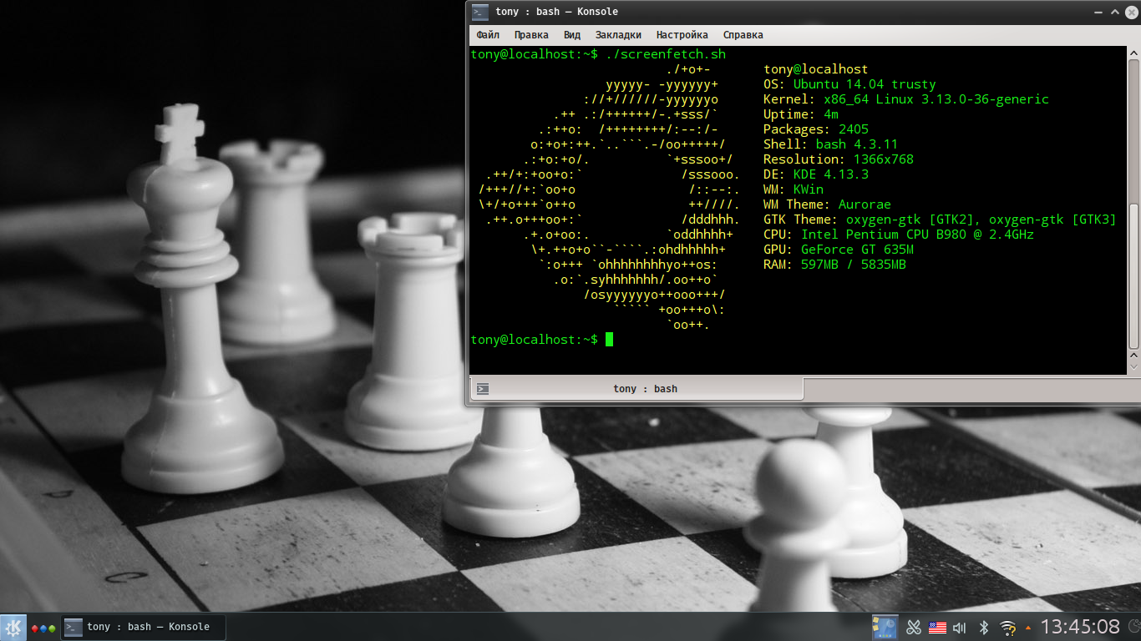Click the 'OS: Ubuntu 14.04 trusty' line
This screenshot has width=1141, height=641.
[x=849, y=84]
